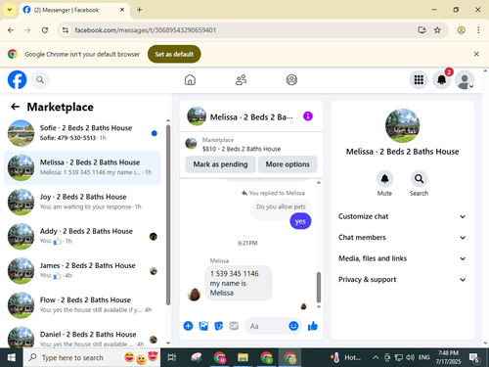
Task: Go back using the Marketplace arrow
Action: coord(15,107)
